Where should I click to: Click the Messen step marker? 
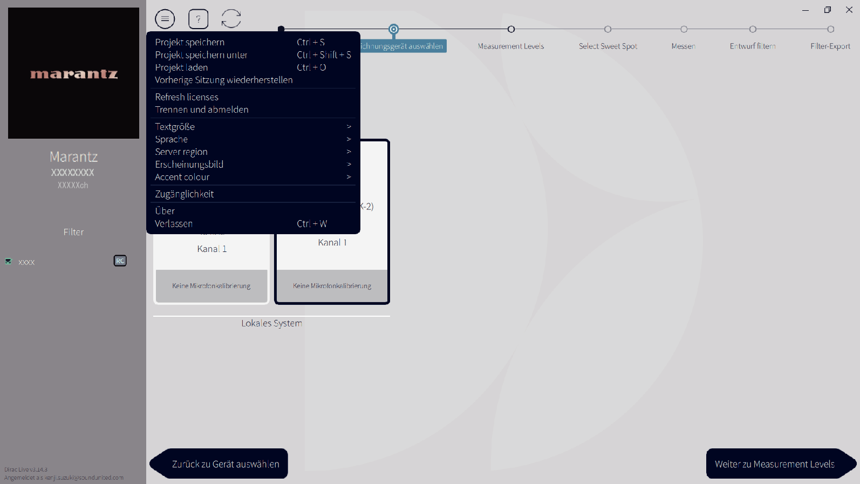click(x=684, y=29)
